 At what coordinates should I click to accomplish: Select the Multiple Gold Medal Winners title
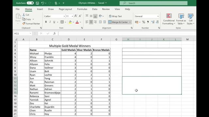tap(70, 46)
